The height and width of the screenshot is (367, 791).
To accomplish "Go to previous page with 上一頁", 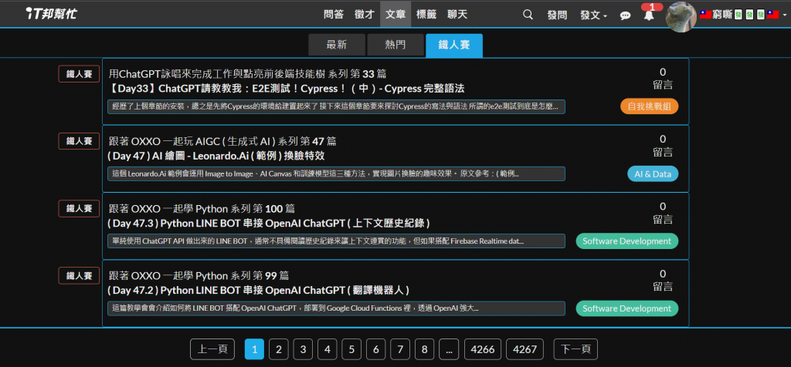I will 212,349.
